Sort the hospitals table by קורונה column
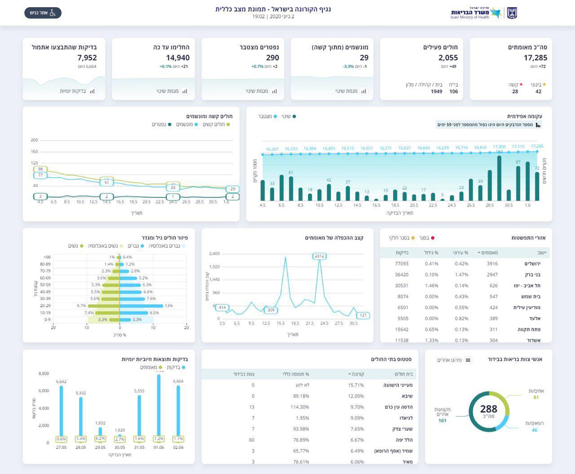Screen dimensions: 575x474 coord(356,374)
